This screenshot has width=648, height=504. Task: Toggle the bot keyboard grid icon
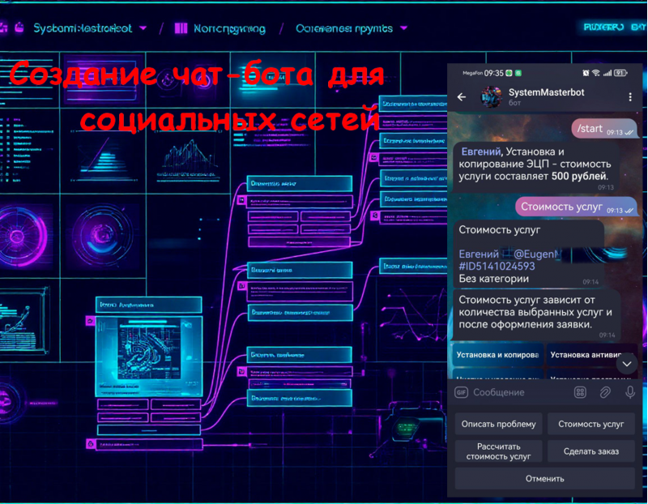point(580,392)
